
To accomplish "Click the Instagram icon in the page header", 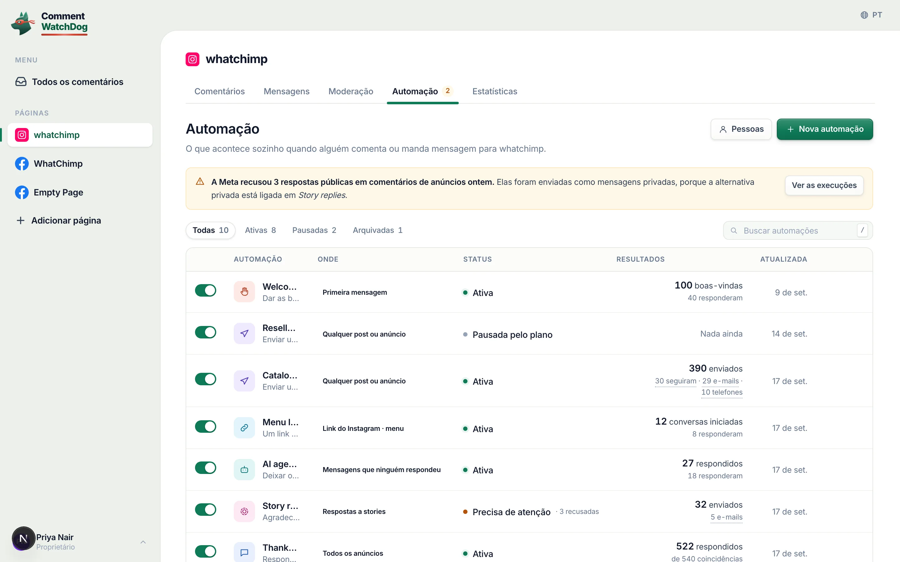I will tap(192, 59).
